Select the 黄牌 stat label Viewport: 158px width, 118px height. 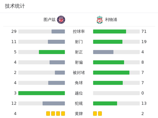click(79, 114)
